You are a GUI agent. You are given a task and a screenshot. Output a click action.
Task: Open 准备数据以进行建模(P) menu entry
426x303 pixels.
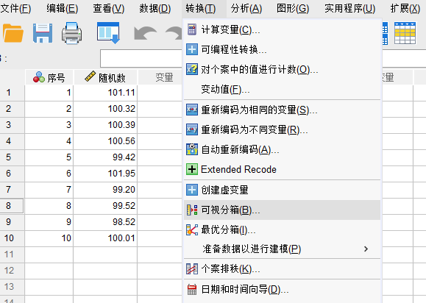click(x=282, y=249)
